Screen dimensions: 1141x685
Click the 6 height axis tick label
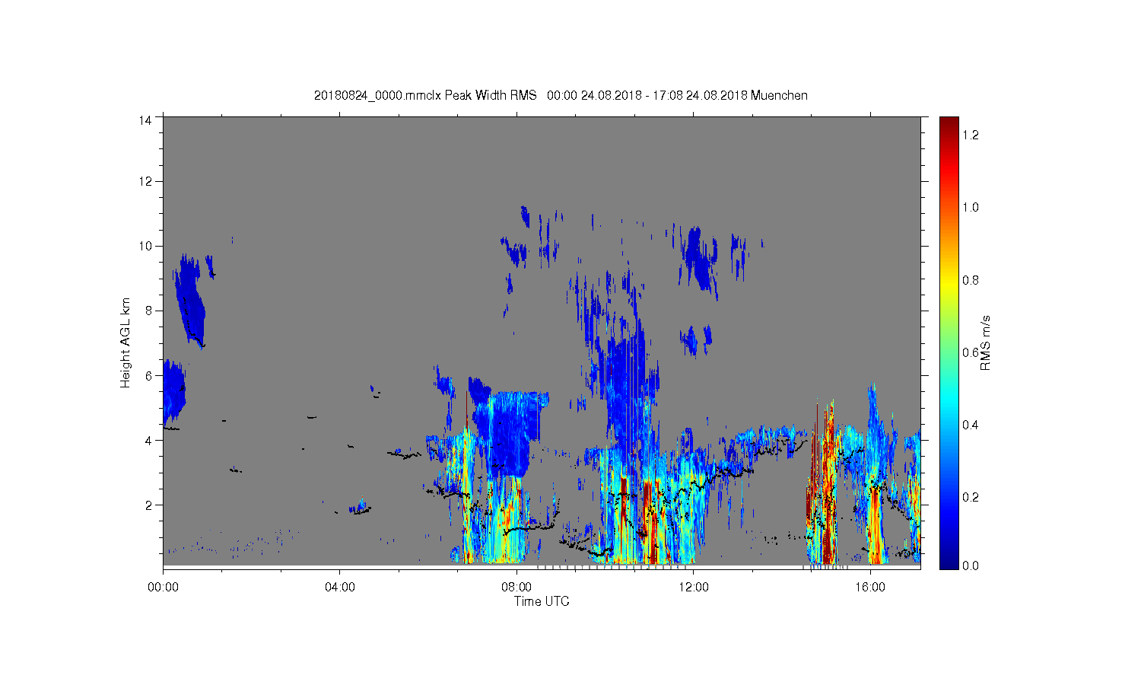(x=148, y=375)
